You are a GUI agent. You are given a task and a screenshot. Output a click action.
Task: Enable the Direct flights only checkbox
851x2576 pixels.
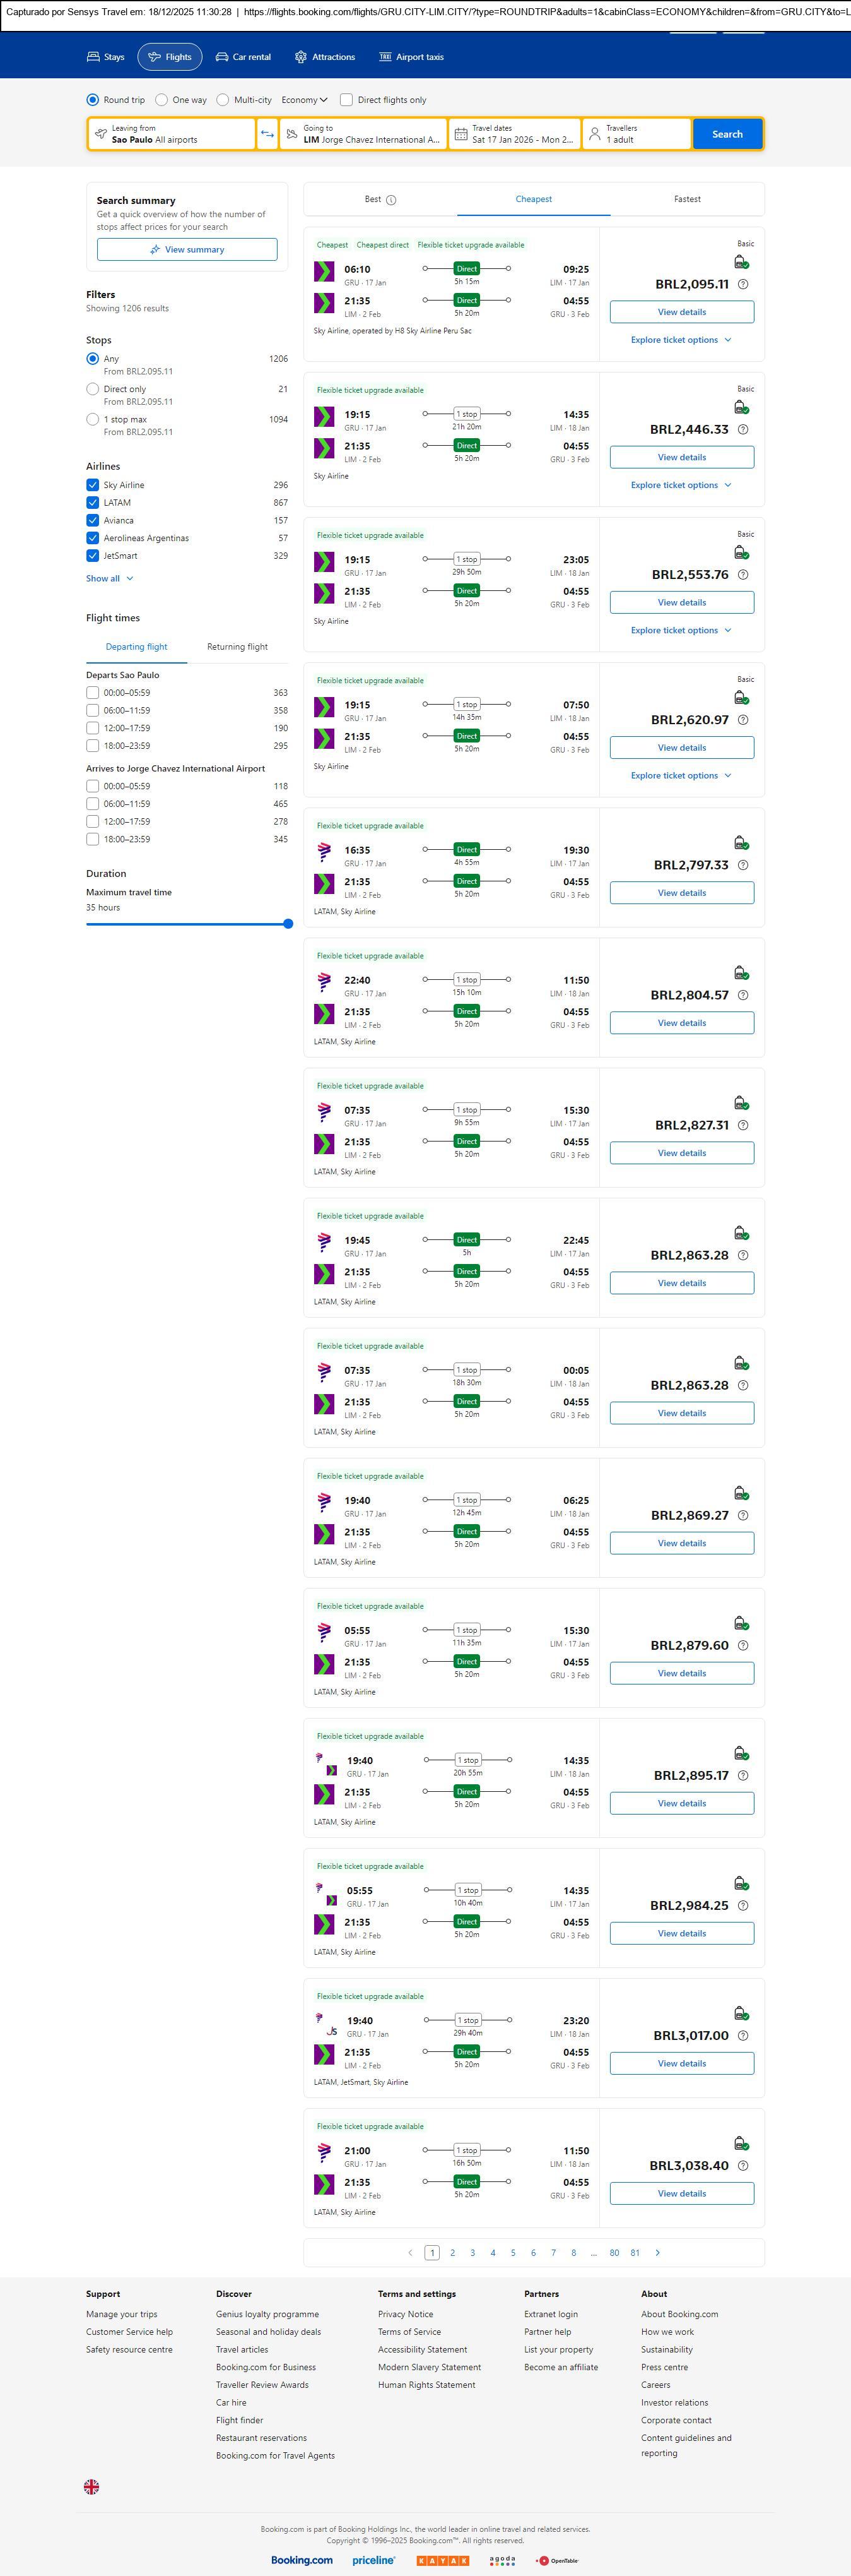pyautogui.click(x=346, y=100)
